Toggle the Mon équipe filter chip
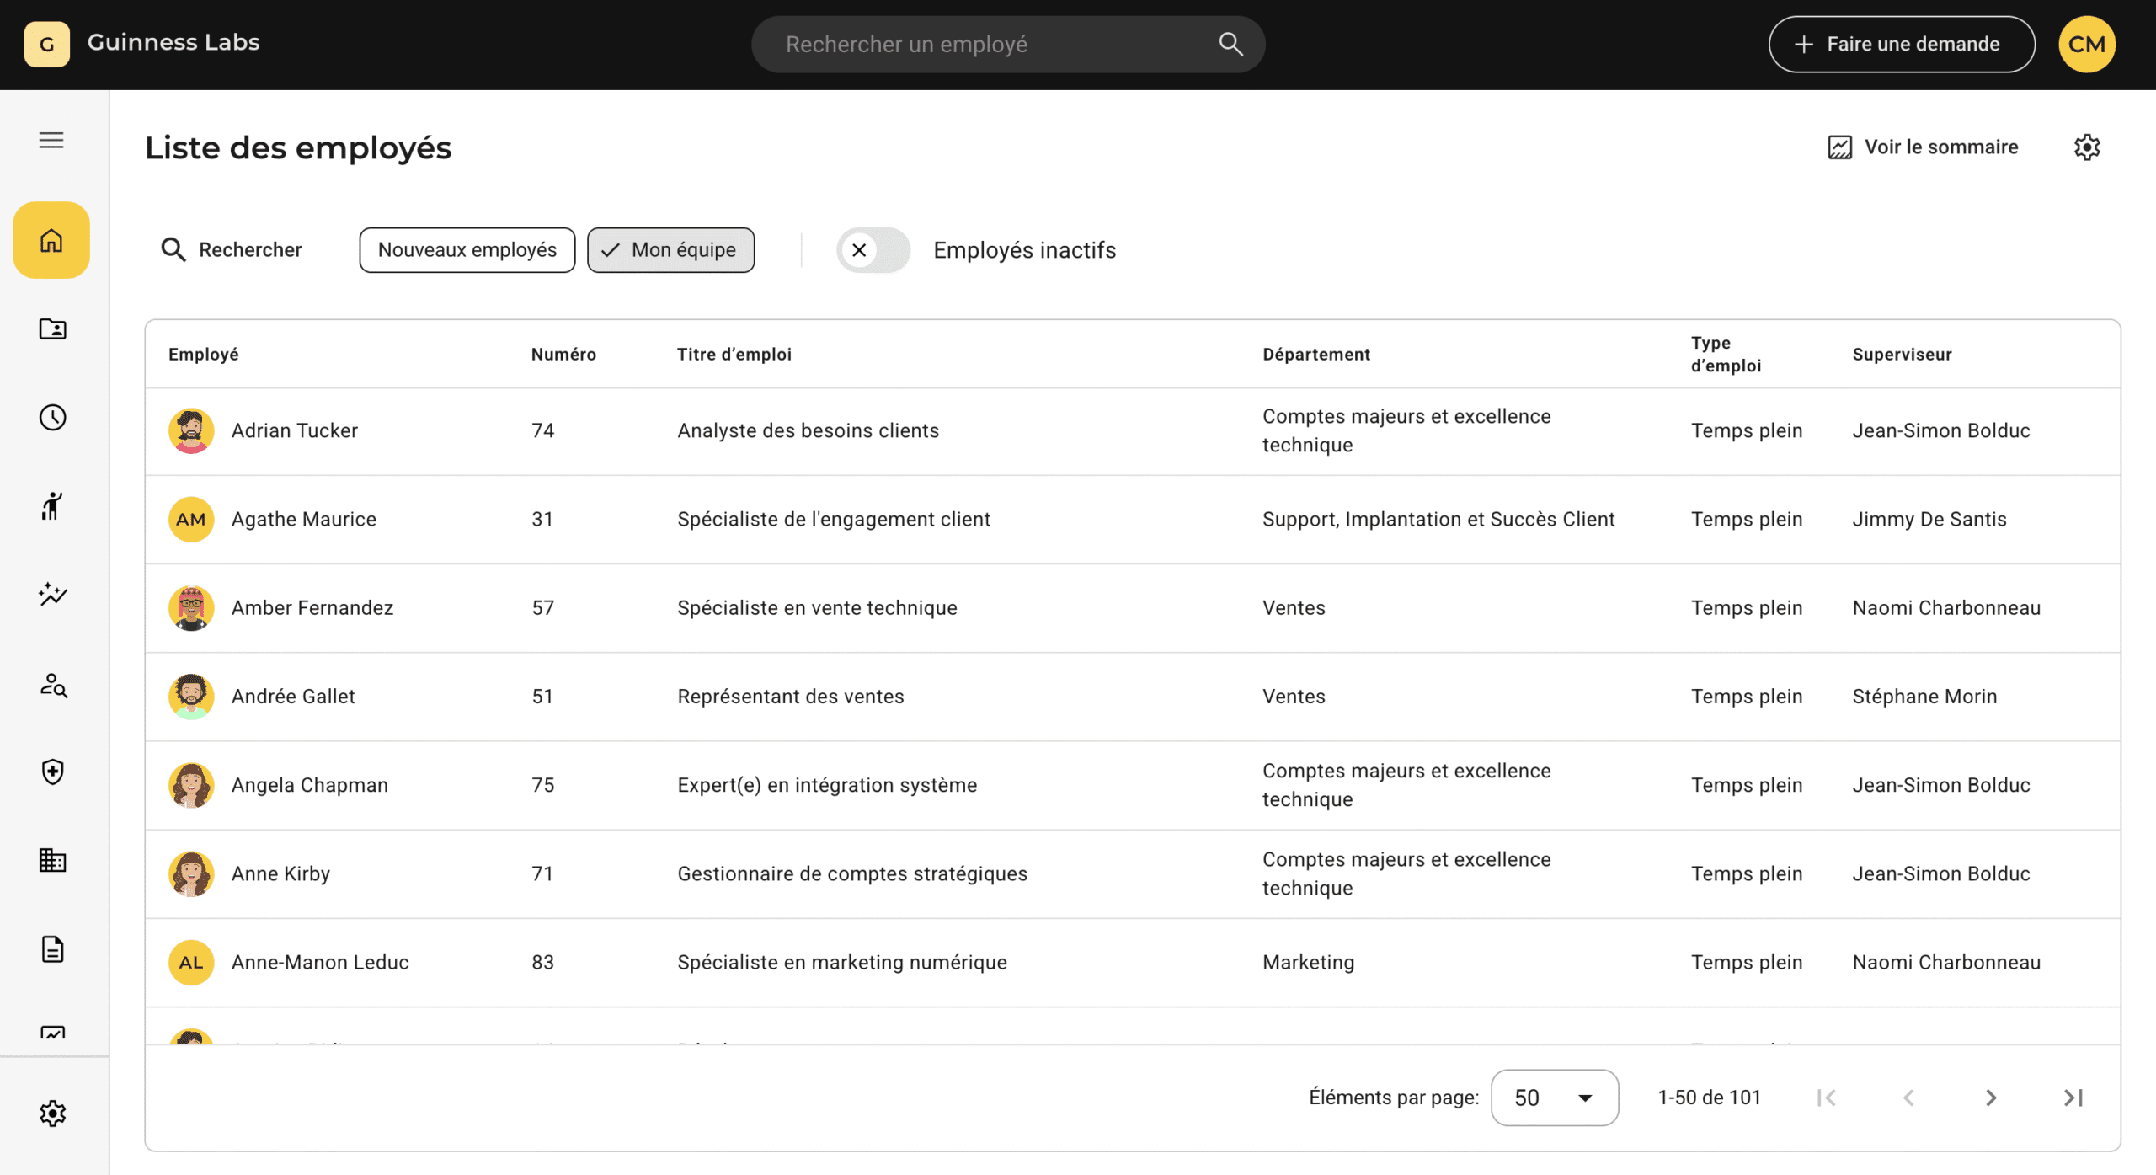 [670, 250]
